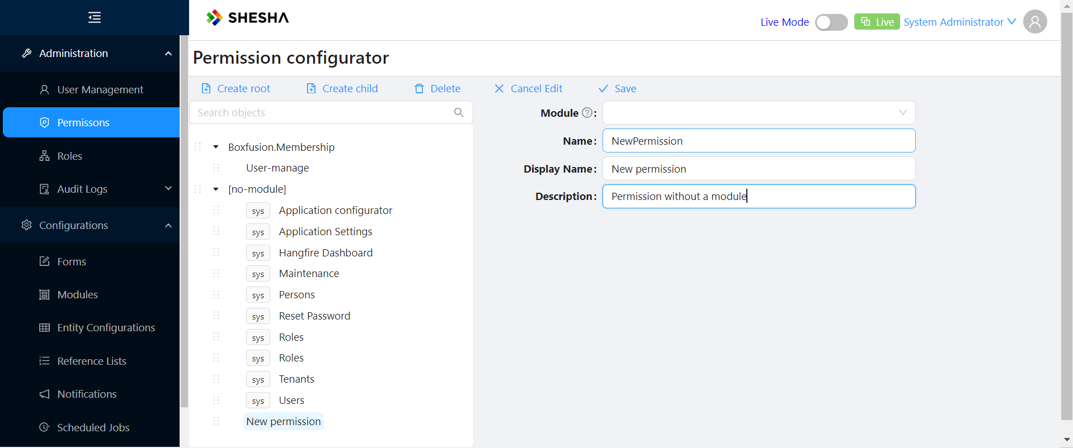Click drag handle beside Boxfusion.Membership
Viewport: 1073px width, 448px height.
point(198,147)
